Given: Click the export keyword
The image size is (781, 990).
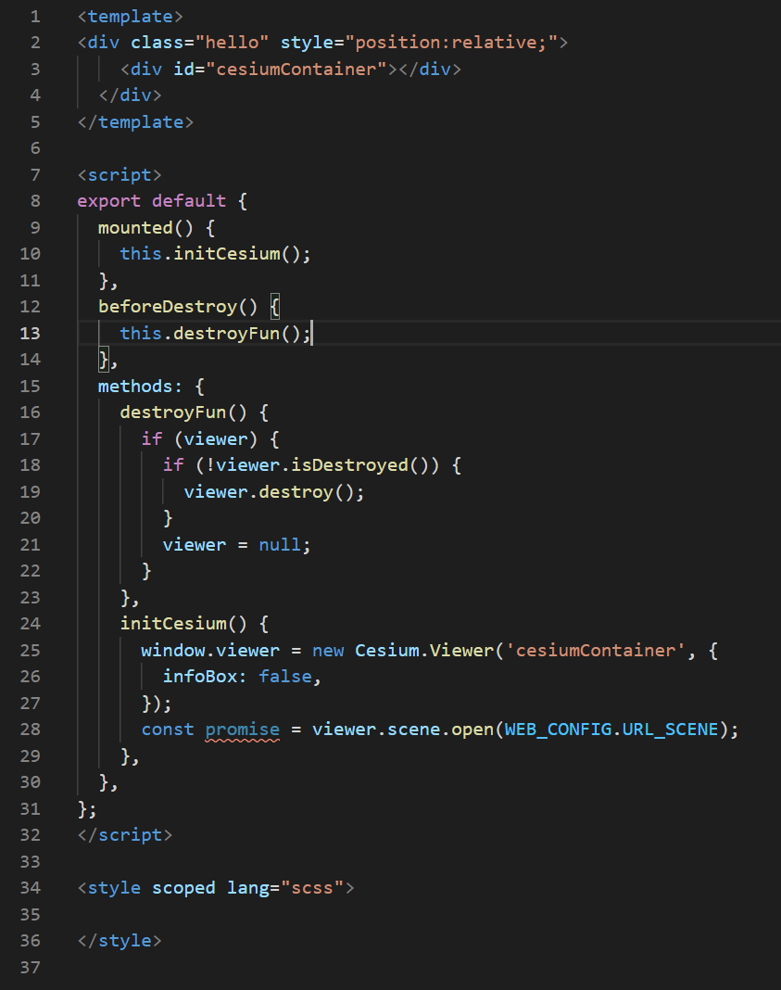Looking at the screenshot, I should (108, 201).
